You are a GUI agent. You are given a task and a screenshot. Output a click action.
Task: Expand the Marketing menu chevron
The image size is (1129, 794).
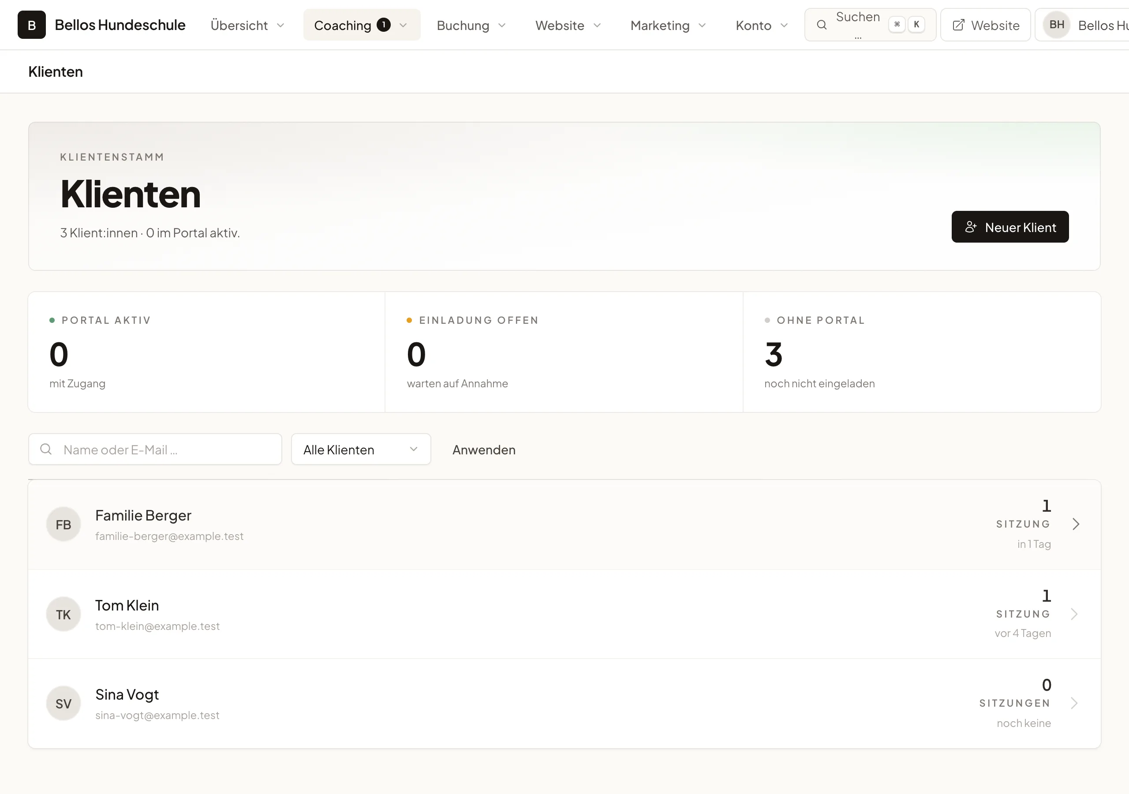click(702, 25)
